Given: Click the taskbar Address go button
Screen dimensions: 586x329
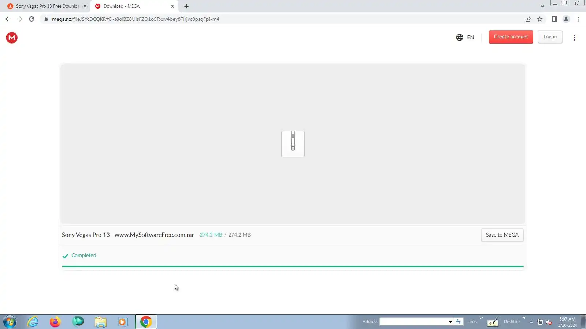Looking at the screenshot, I should click(459, 322).
